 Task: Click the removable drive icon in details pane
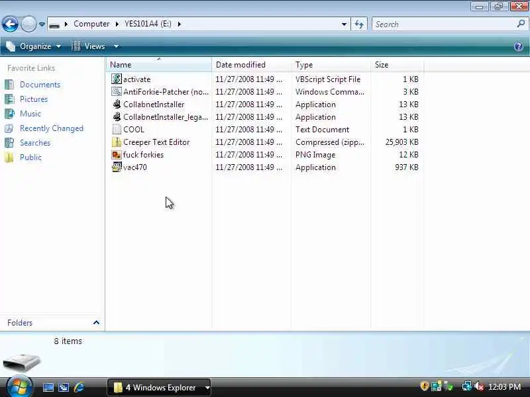(x=22, y=363)
